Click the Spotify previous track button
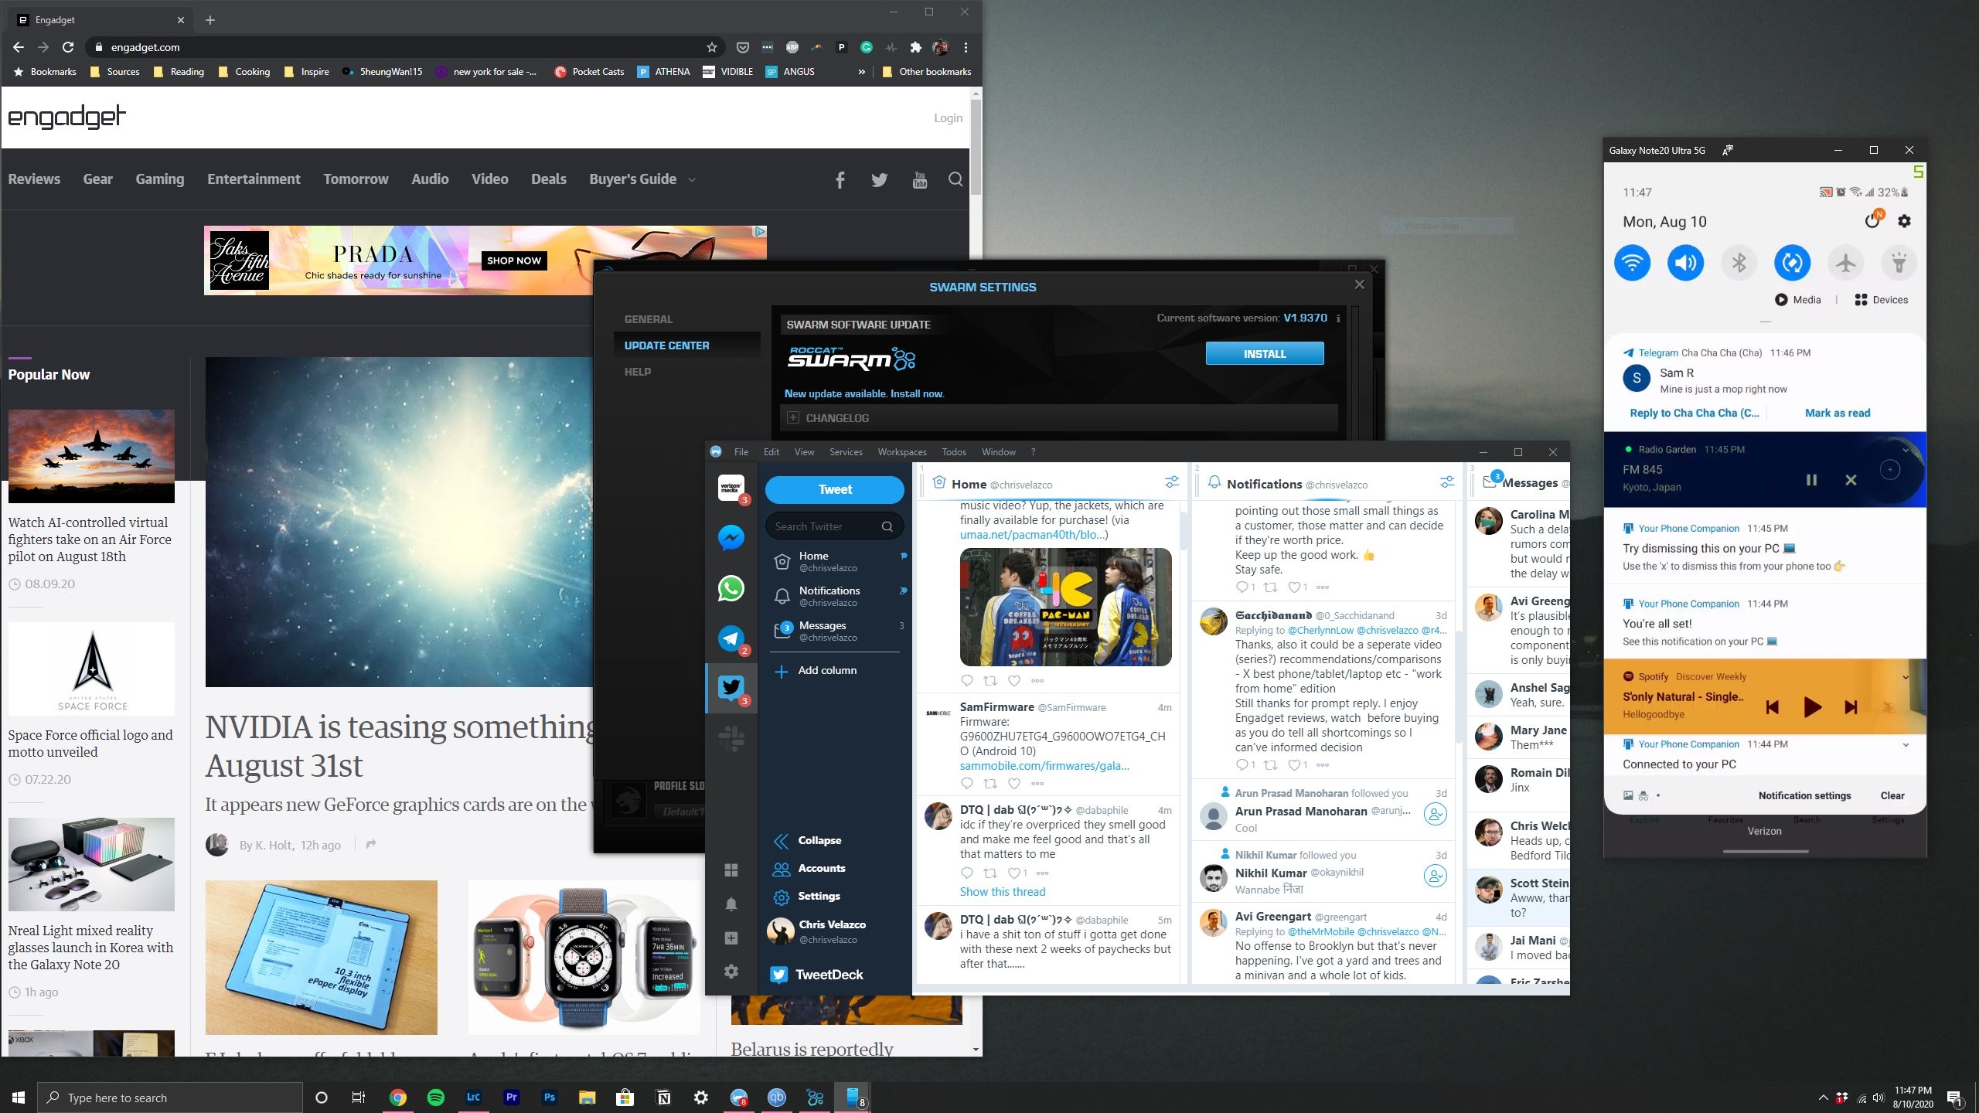Viewport: 1979px width, 1113px height. coord(1773,706)
